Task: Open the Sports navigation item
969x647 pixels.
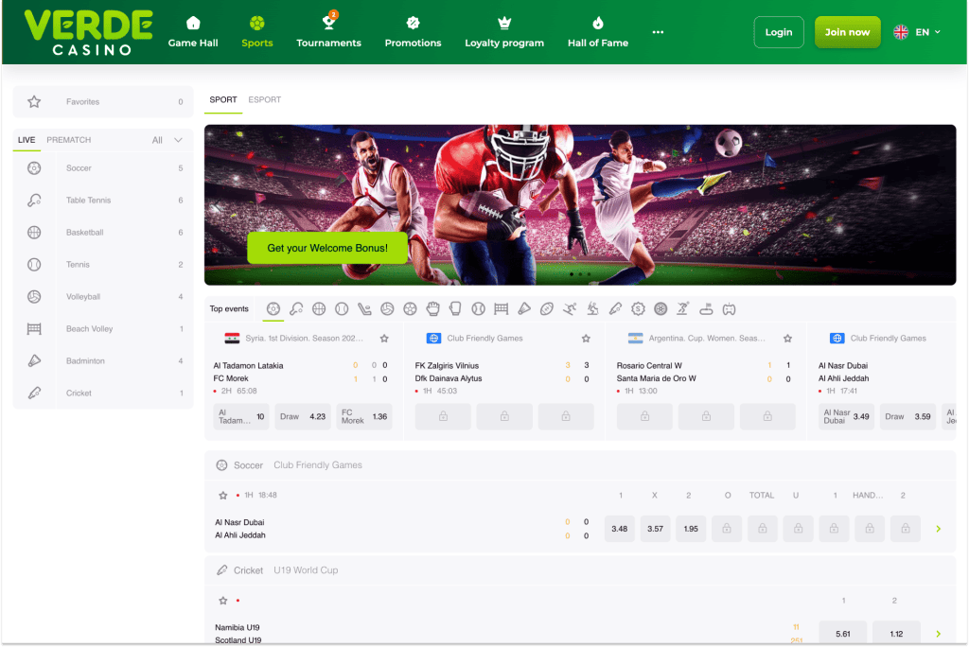Action: click(257, 32)
